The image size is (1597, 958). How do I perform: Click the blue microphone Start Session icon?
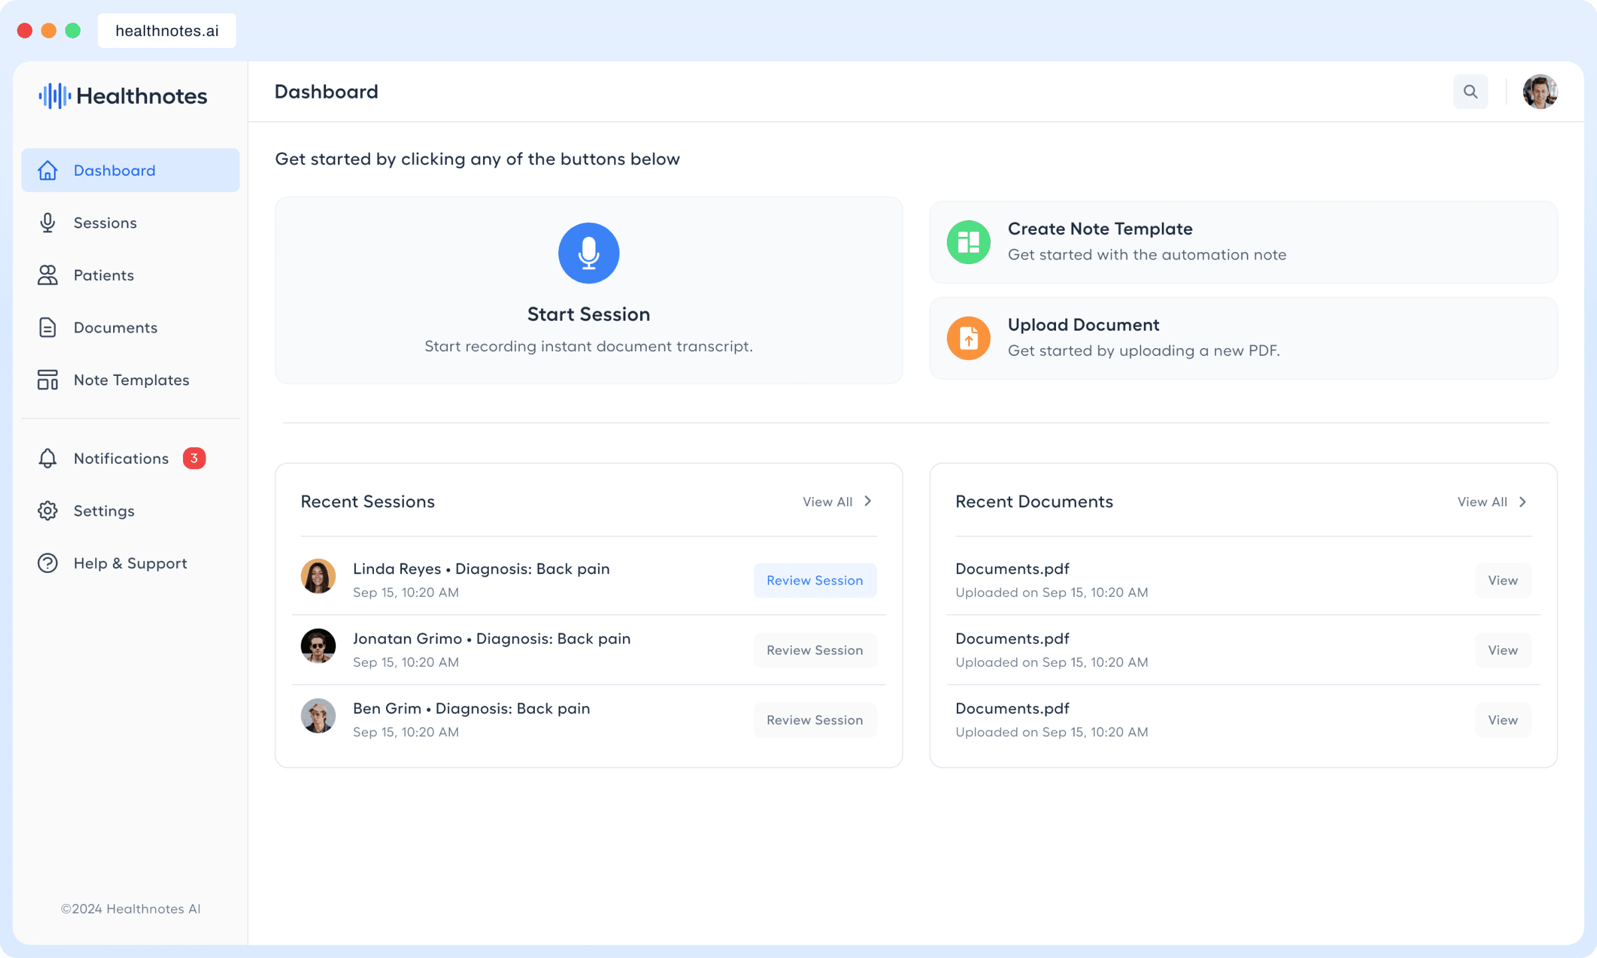coord(588,253)
